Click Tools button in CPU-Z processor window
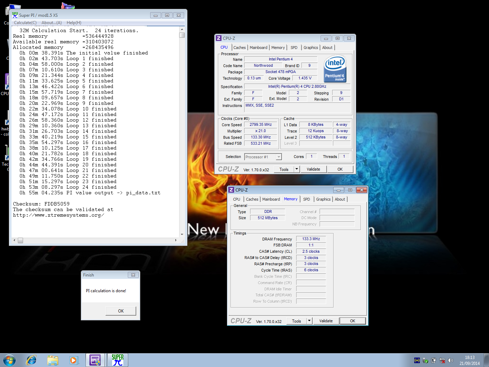489x367 pixels. point(284,169)
